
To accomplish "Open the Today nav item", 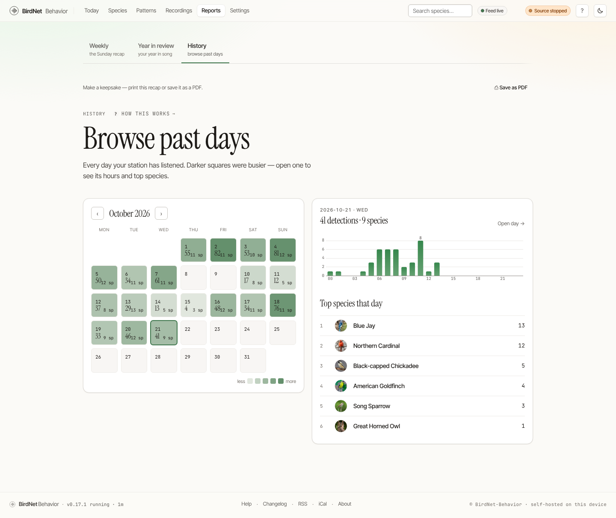I will (x=92, y=11).
